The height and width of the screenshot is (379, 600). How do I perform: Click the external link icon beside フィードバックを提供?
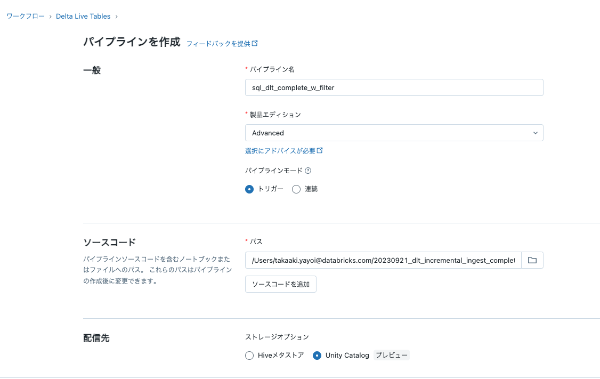[x=255, y=43]
